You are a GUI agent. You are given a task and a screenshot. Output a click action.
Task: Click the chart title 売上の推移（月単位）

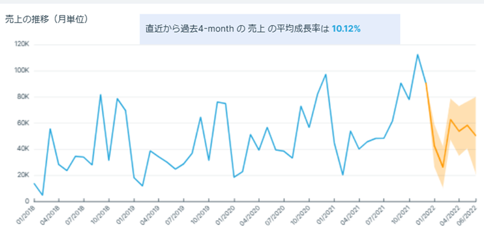[x=47, y=19]
